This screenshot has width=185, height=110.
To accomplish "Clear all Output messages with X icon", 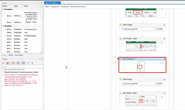I will [x=32, y=63].
